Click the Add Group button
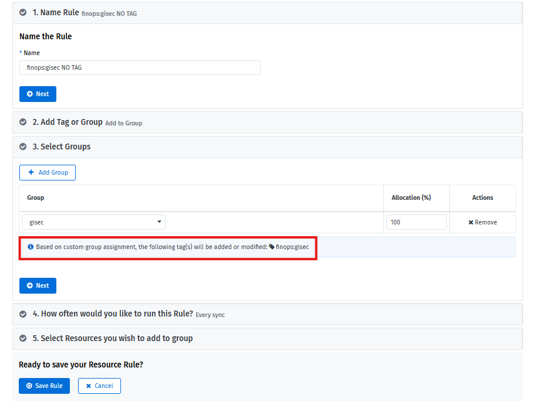This screenshot has width=536, height=412. (48, 172)
